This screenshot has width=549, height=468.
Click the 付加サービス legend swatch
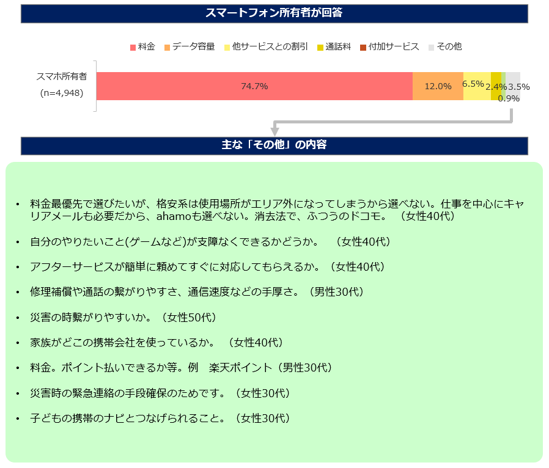[363, 48]
